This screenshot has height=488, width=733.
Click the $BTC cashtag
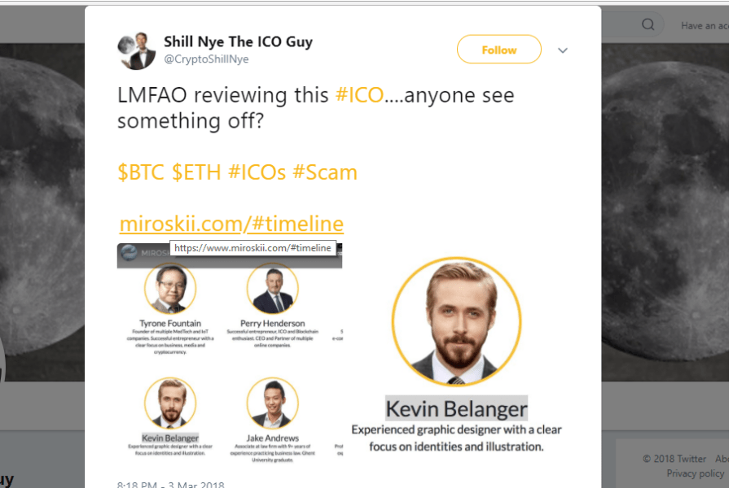[x=142, y=172]
